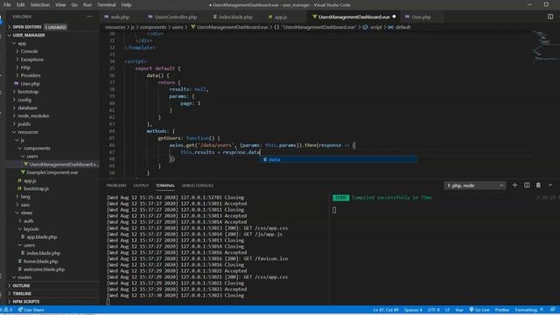Show the DEBUG CONSOLE panel tab
Image resolution: width=560 pixels, height=315 pixels.
click(197, 185)
